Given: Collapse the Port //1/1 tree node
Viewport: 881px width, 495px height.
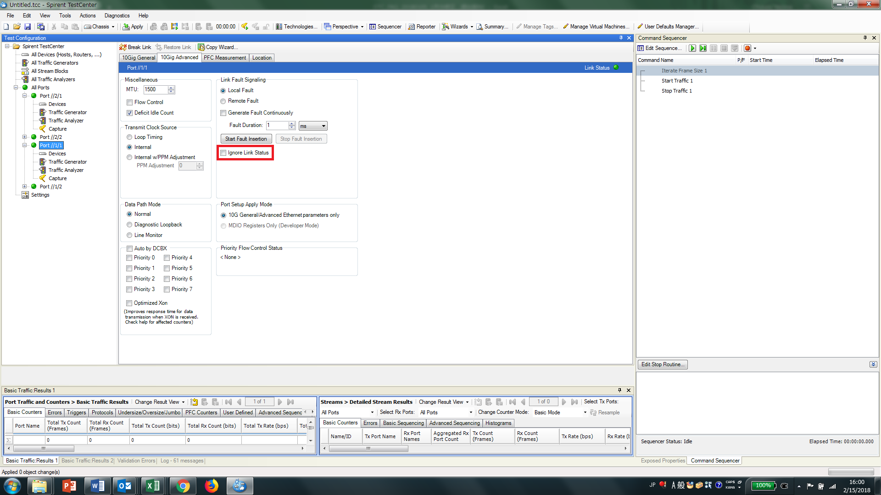Looking at the screenshot, I should (x=25, y=145).
